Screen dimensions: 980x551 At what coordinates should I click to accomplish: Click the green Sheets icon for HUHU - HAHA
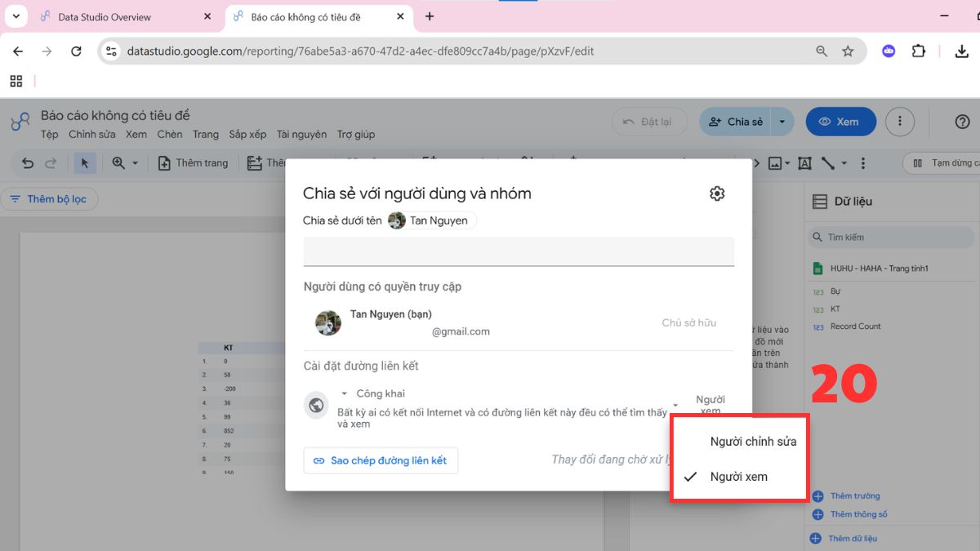(817, 269)
